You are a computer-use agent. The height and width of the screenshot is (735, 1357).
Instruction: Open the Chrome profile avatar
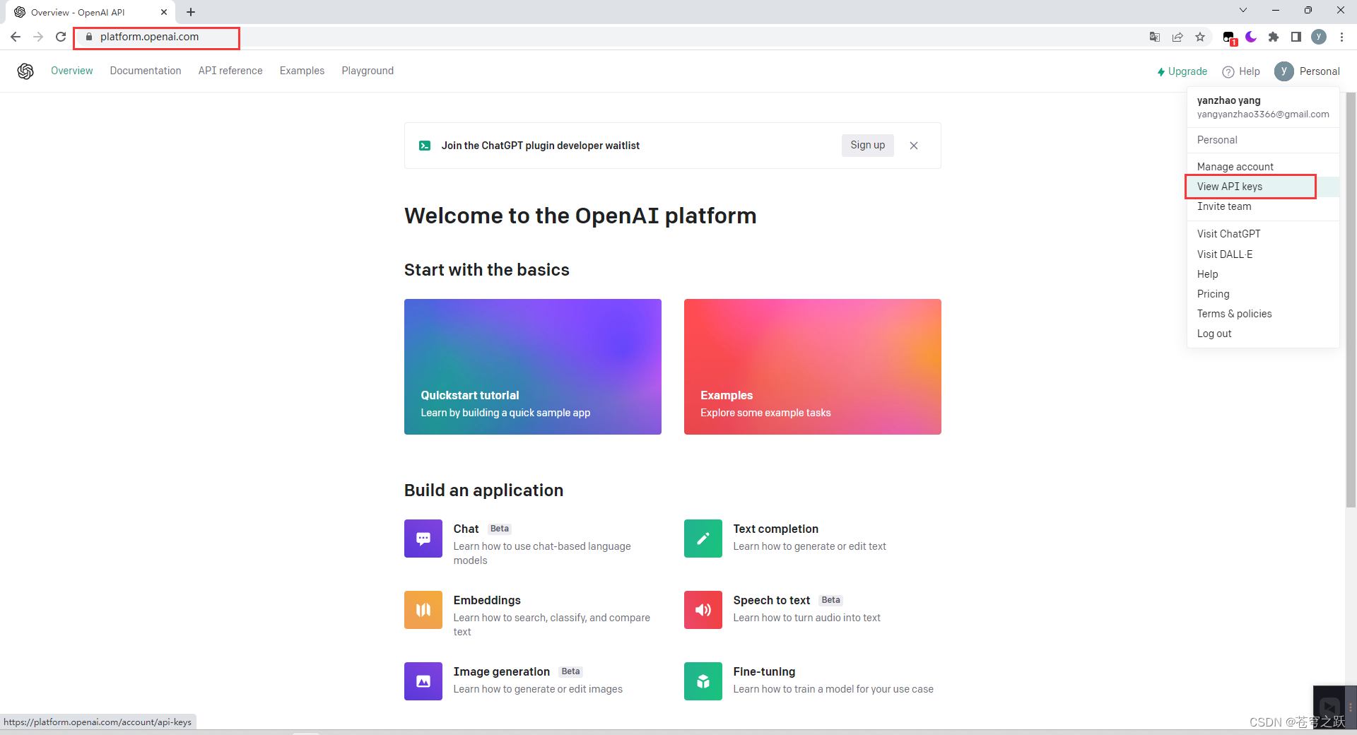pyautogui.click(x=1319, y=37)
